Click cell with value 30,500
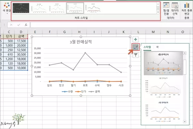 [x=21, y=55]
